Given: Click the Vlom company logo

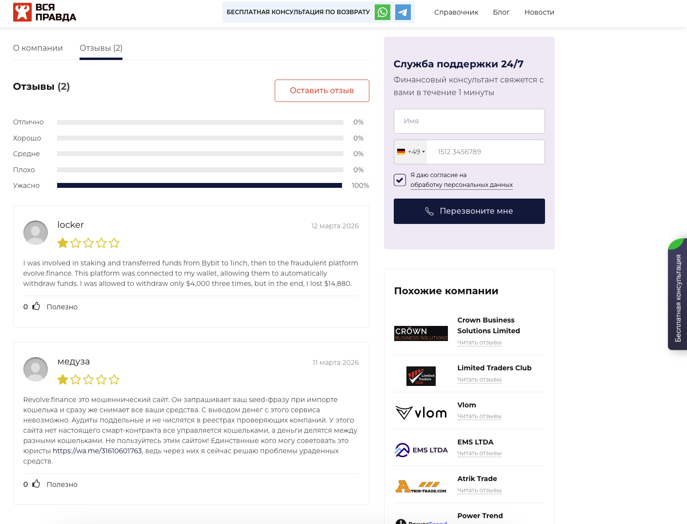Looking at the screenshot, I should 421,412.
